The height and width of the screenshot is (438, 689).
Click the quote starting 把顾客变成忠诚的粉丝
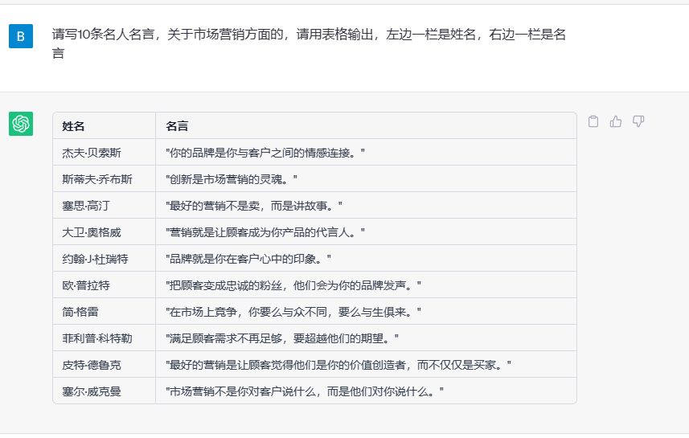(x=293, y=285)
